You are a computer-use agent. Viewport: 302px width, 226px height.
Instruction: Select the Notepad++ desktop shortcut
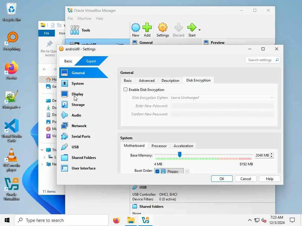[x=12, y=99]
